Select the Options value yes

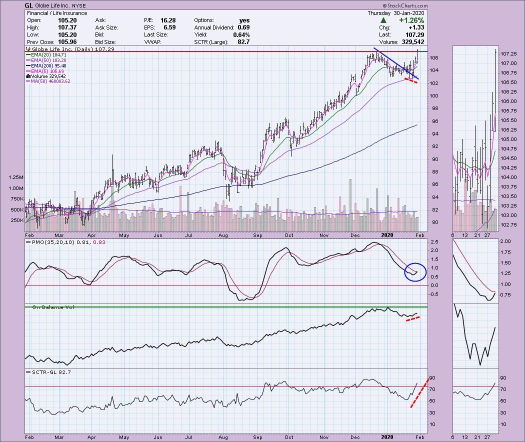pyautogui.click(x=244, y=20)
